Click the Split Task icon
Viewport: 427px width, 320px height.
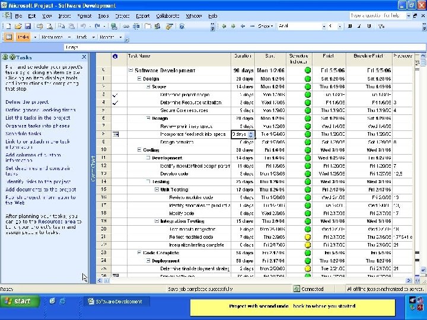point(136,27)
